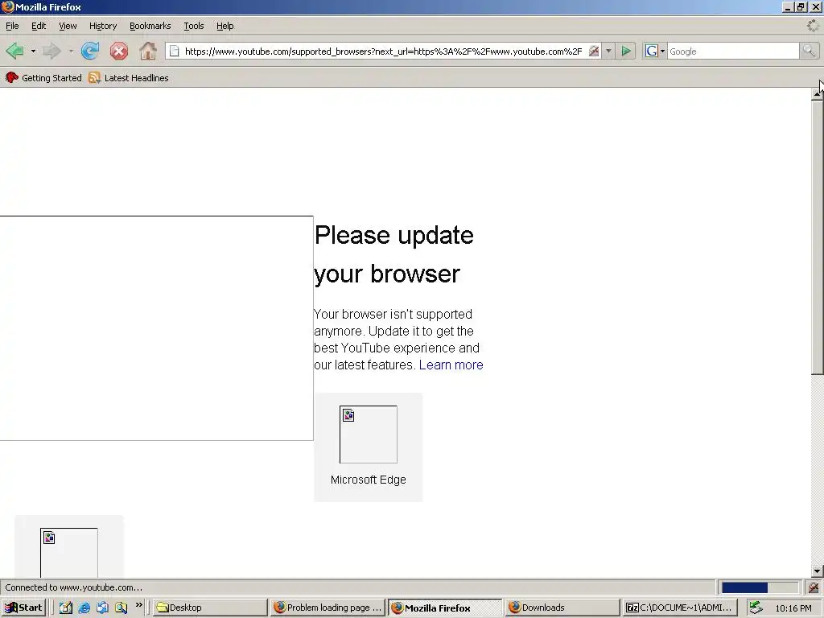Open the Getting Started bookmark
The width and height of the screenshot is (824, 618).
click(43, 78)
